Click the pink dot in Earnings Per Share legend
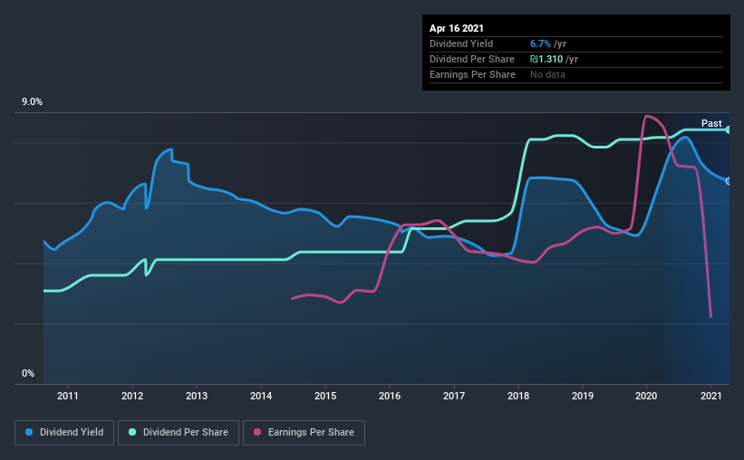744x460 pixels. [257, 432]
